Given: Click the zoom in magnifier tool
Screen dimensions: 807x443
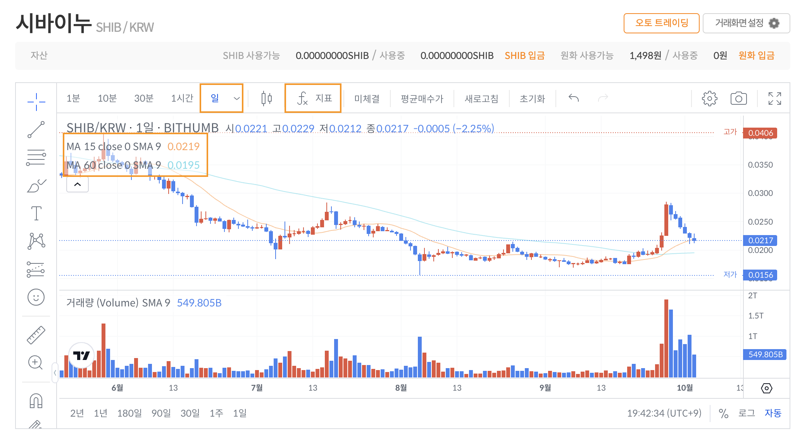Looking at the screenshot, I should tap(36, 363).
